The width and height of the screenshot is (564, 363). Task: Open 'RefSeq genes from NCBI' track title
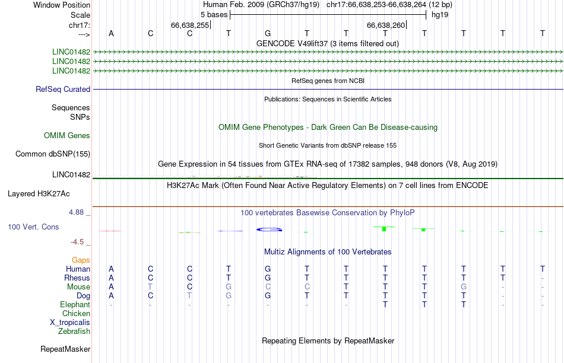pos(328,81)
